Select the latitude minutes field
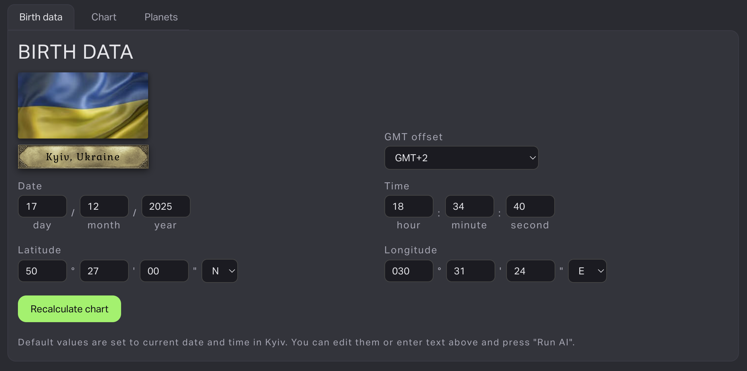Viewport: 747px width, 371px height. coord(104,271)
